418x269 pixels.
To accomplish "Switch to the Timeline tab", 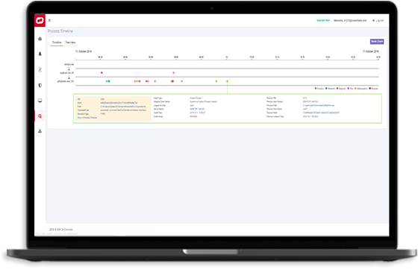I will pyautogui.click(x=57, y=42).
